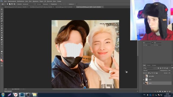This screenshot has width=173, height=97.
Task: Select the Move tool
Action: point(2,9)
